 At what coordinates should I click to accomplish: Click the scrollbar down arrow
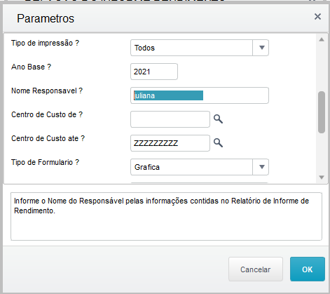pyautogui.click(x=322, y=178)
